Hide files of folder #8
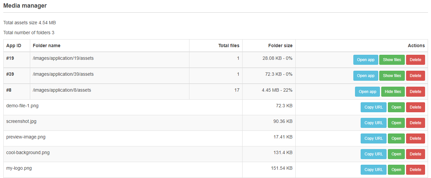The height and width of the screenshot is (178, 431). tap(393, 92)
